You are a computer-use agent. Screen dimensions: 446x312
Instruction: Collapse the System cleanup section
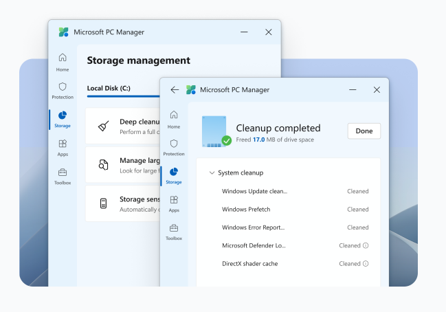click(x=212, y=172)
